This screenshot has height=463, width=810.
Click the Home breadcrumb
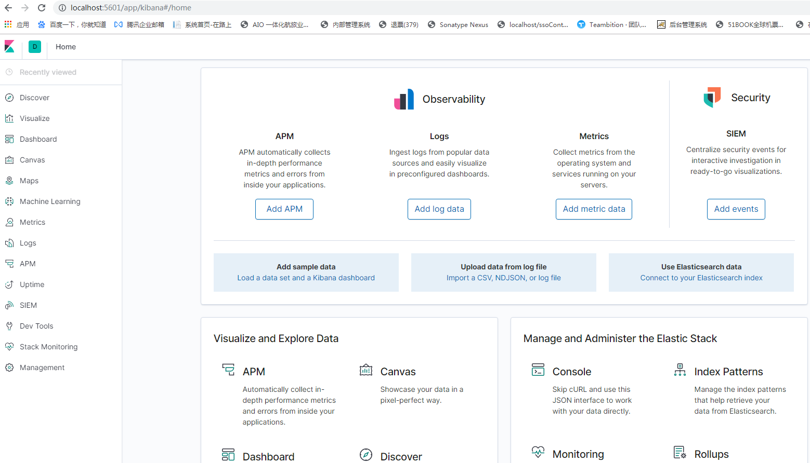pyautogui.click(x=66, y=47)
